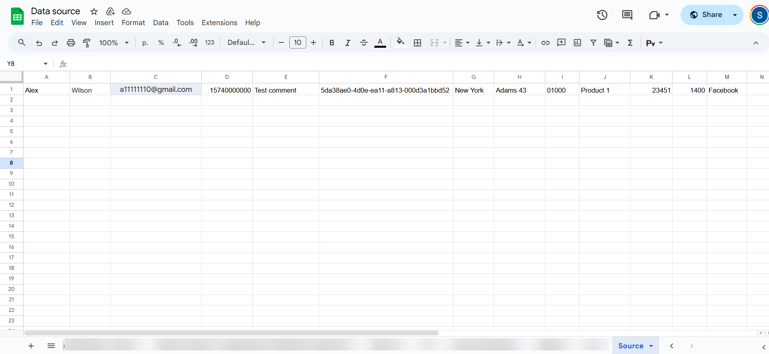Toggle italic formatting
Screen dimensions: 769x354
click(x=348, y=43)
